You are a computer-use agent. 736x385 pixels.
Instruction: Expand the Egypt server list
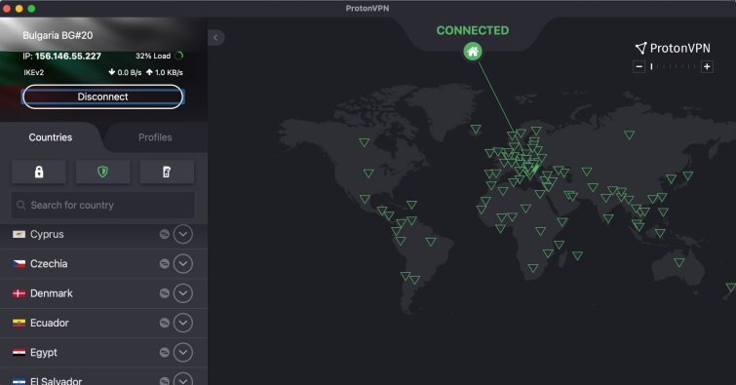coord(183,352)
